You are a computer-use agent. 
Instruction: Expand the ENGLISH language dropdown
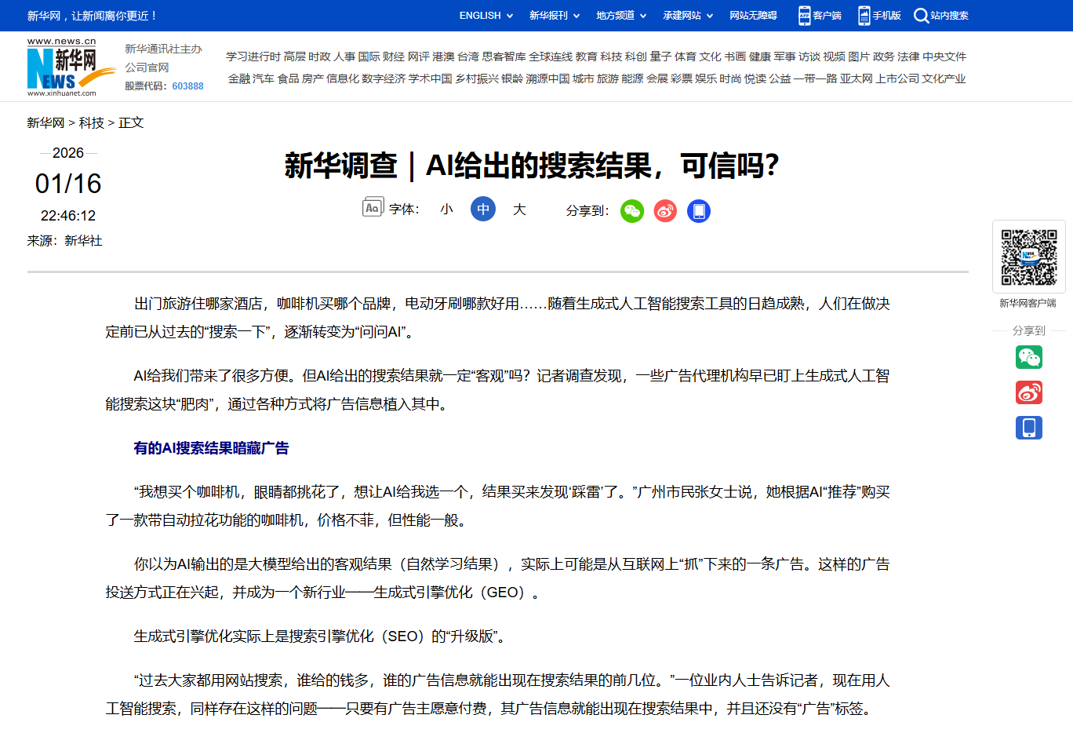pos(486,16)
